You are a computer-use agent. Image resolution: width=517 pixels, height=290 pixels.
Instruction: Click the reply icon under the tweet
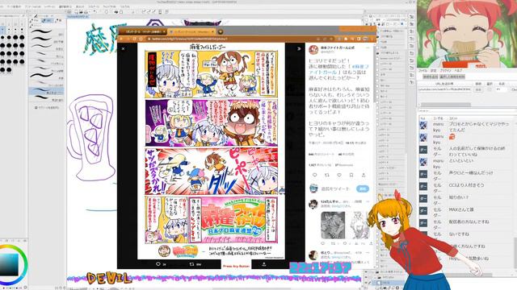[x=314, y=175]
